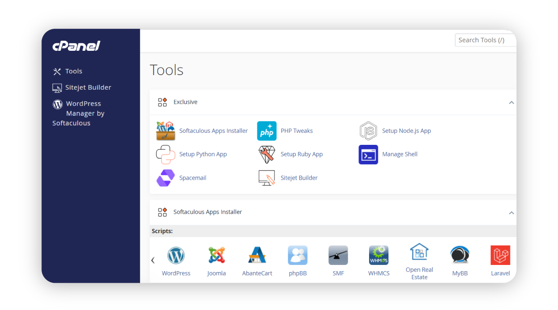The width and height of the screenshot is (558, 310).
Task: Open the Sitejet Builder link in Exclusive
Action: [x=299, y=178]
